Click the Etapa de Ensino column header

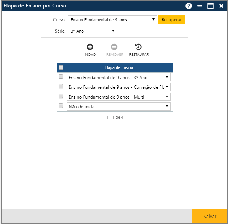[119, 67]
